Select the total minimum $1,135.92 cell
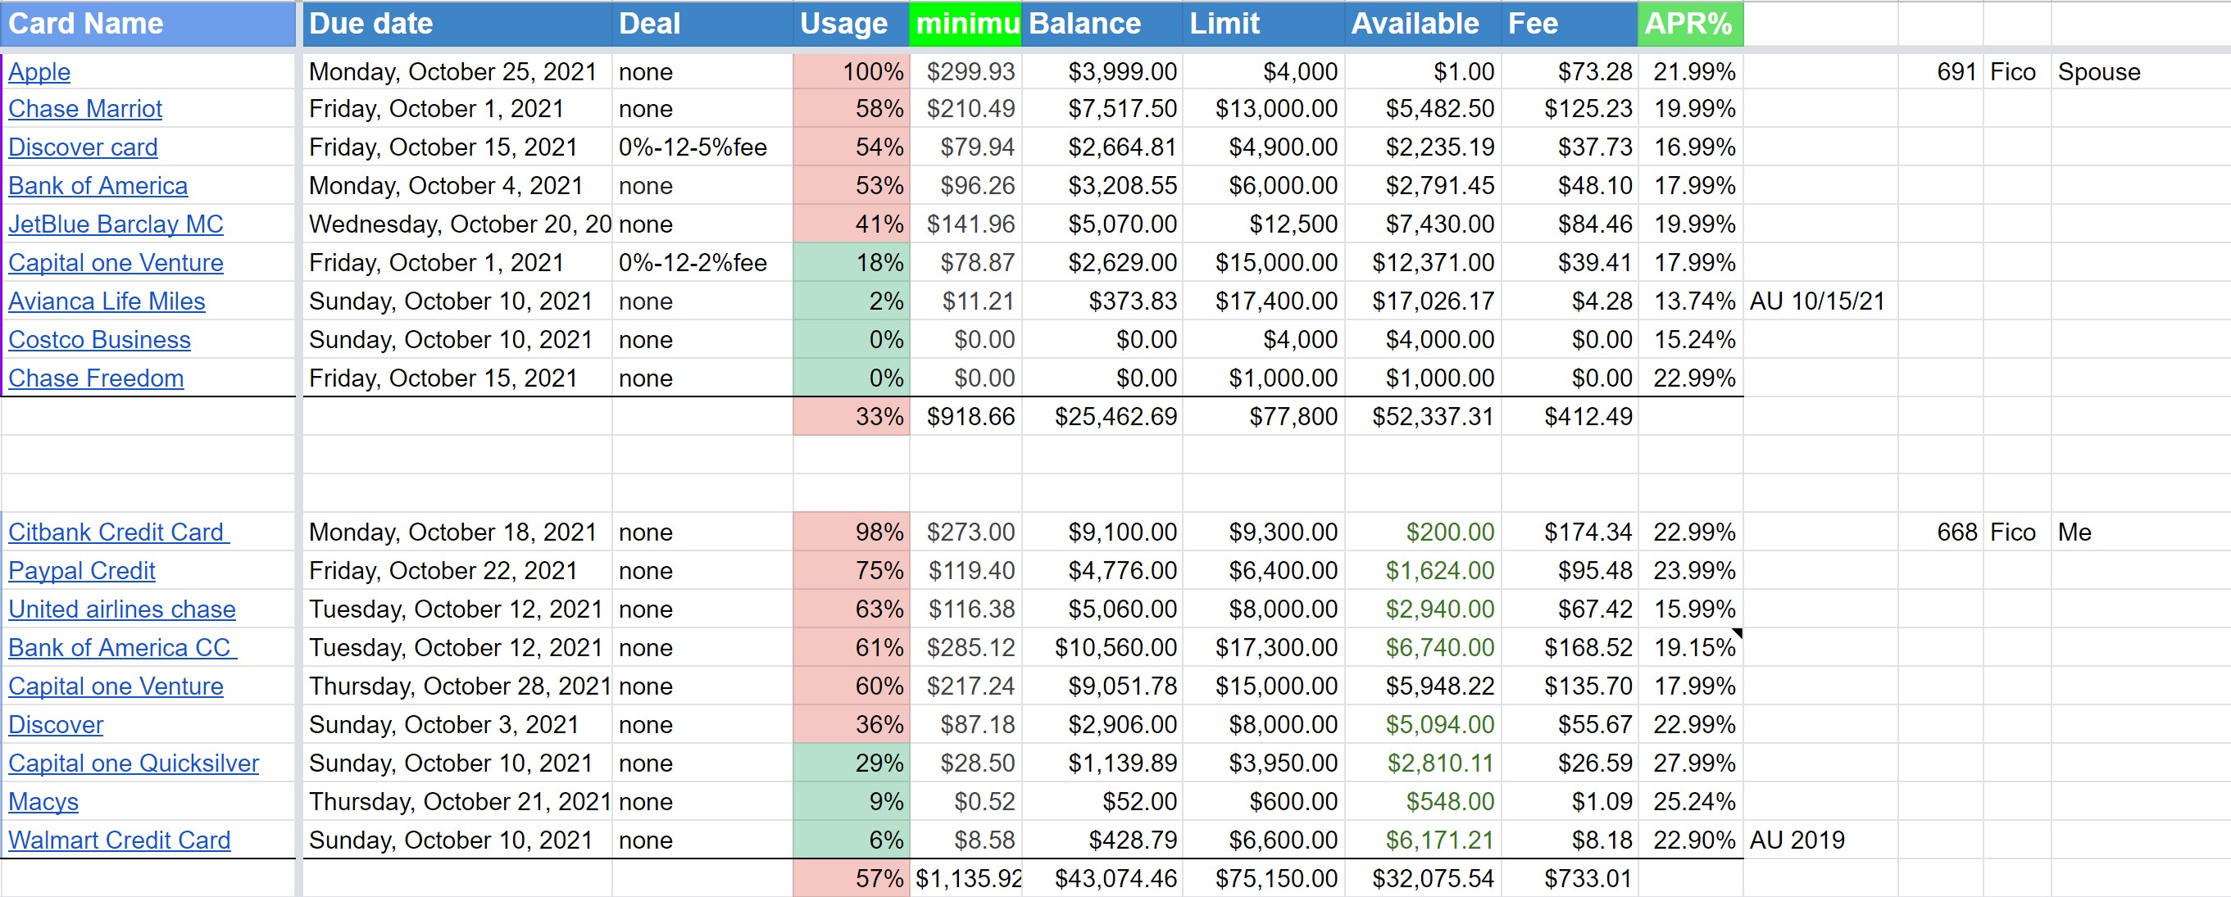Viewport: 2231px width, 897px height. click(966, 879)
